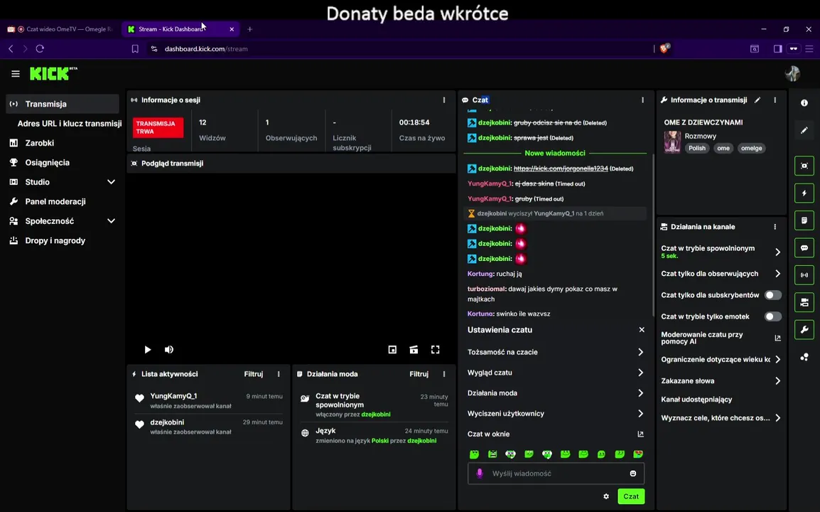Screen dimensions: 820x512
Task: Open Tożsamość na czacie settings
Action: point(556,352)
